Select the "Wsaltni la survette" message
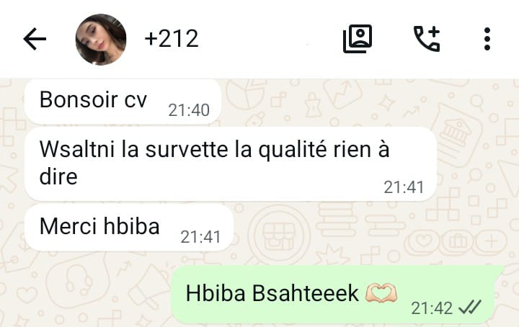This screenshot has height=327, width=519. (231, 164)
